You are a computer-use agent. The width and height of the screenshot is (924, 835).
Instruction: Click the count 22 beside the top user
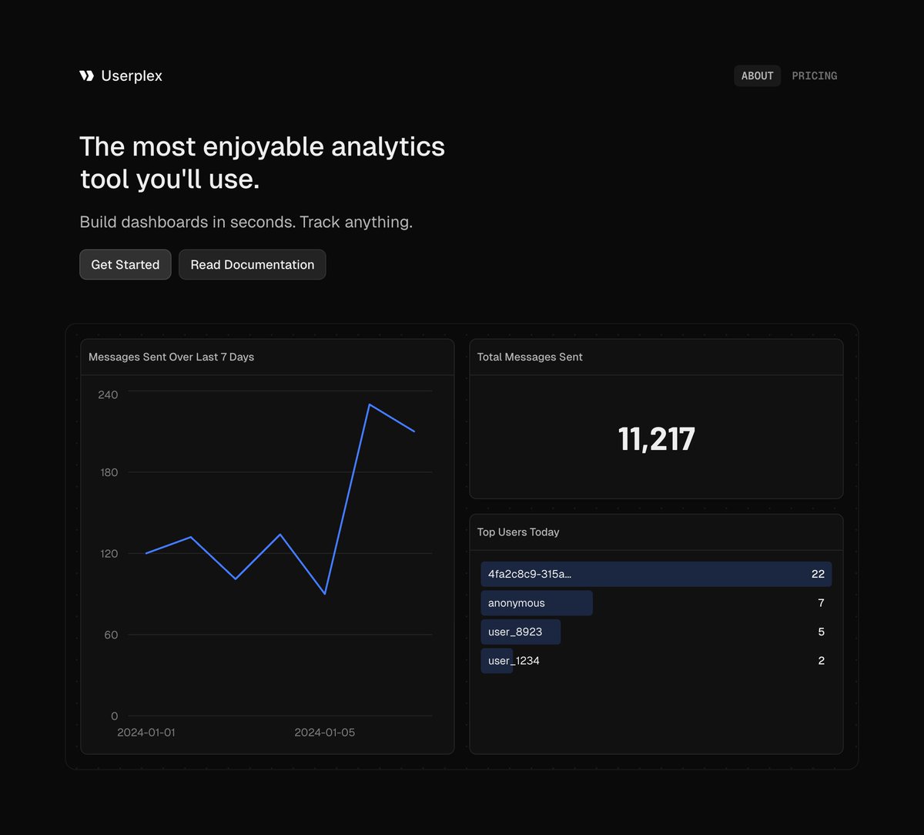[819, 574]
